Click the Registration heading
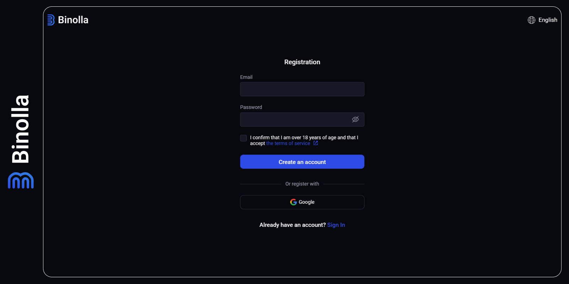 click(302, 62)
